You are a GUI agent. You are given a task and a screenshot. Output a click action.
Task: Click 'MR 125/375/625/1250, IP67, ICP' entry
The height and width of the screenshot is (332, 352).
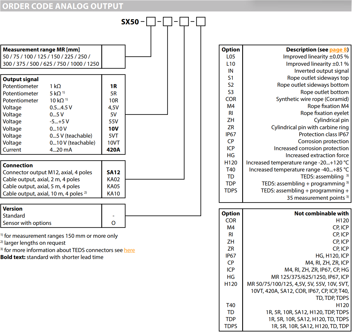coord(310,277)
